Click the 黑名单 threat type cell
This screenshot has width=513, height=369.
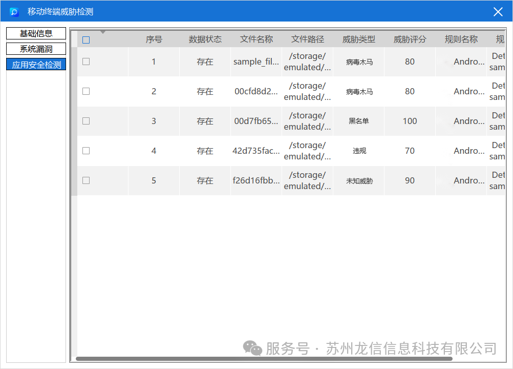[x=358, y=121]
